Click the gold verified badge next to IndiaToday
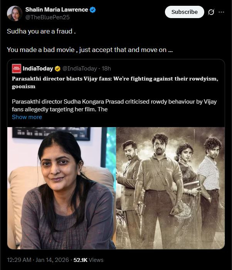232x270 pixels. [x=57, y=69]
